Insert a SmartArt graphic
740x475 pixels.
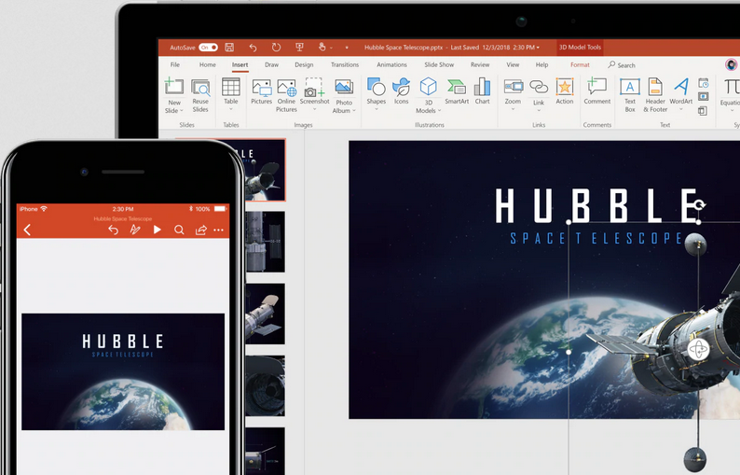tap(457, 91)
